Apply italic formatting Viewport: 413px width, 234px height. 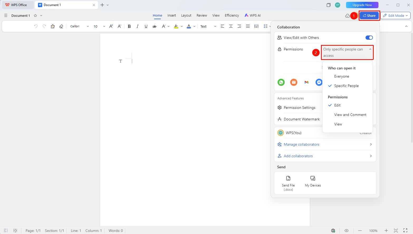[x=137, y=26]
